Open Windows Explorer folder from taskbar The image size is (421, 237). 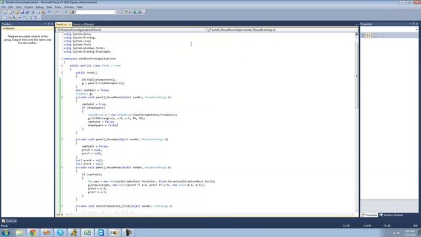(x=20, y=232)
